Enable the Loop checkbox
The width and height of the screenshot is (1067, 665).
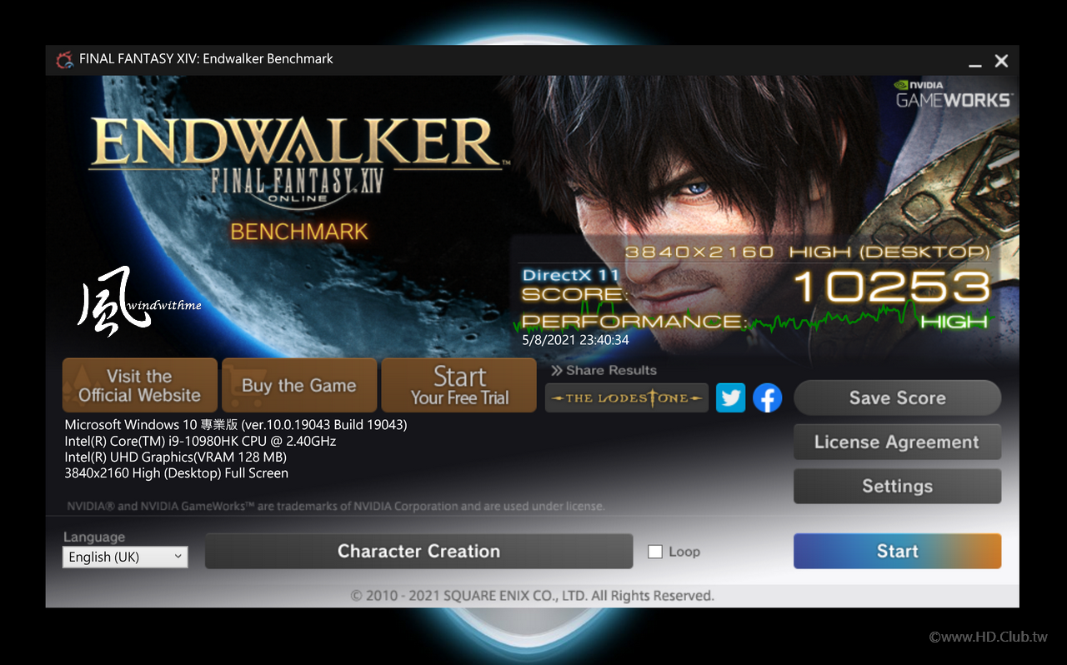point(655,552)
